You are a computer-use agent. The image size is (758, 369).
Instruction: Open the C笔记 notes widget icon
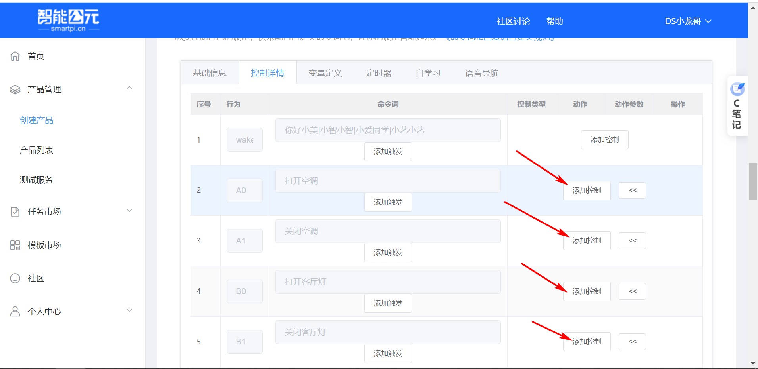737,89
